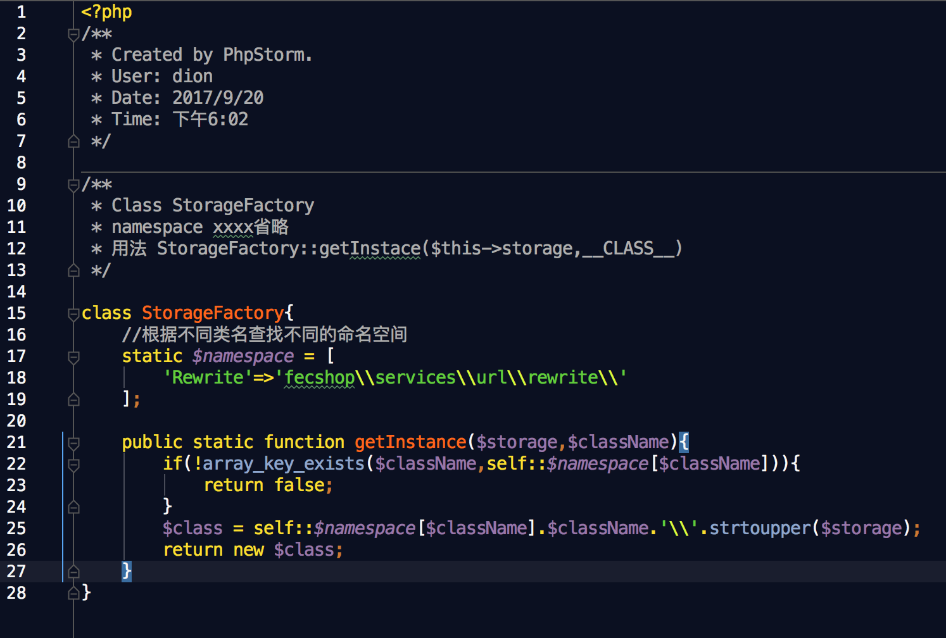Click the fold end marker on line 13
The width and height of the screenshot is (946, 638).
pos(73,271)
